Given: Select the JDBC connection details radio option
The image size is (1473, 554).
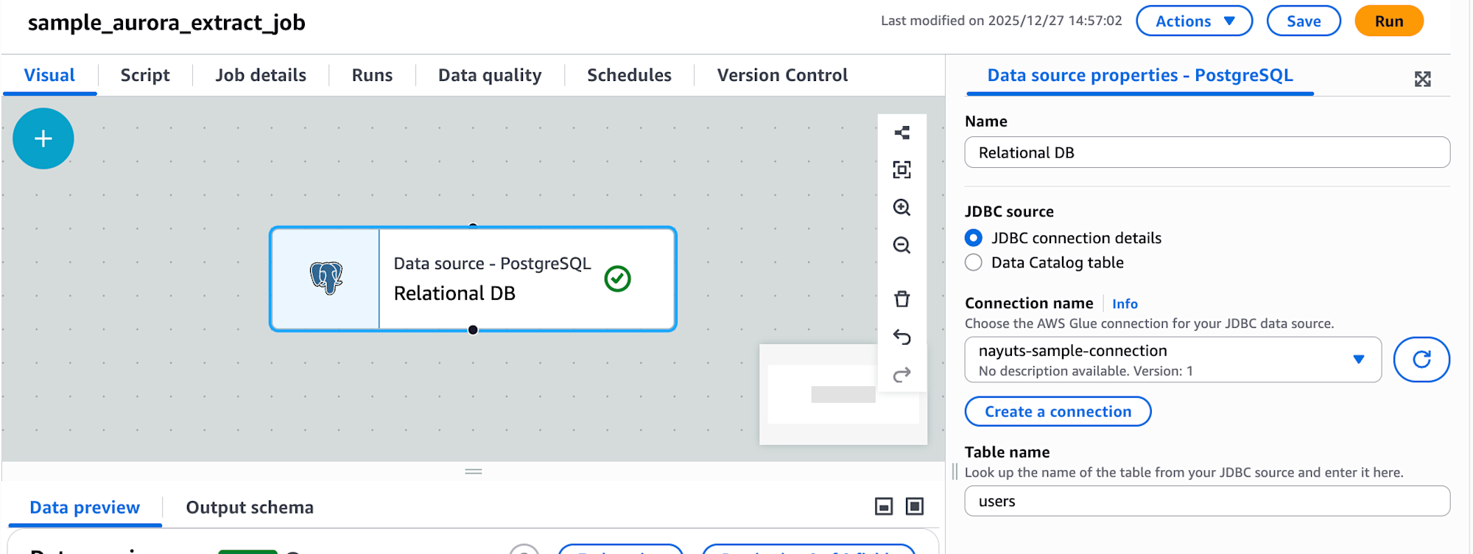Looking at the screenshot, I should click(974, 238).
